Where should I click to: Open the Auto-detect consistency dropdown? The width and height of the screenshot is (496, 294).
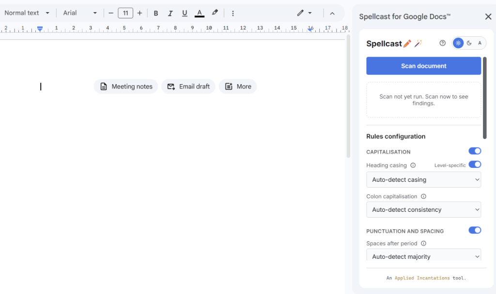(x=423, y=210)
